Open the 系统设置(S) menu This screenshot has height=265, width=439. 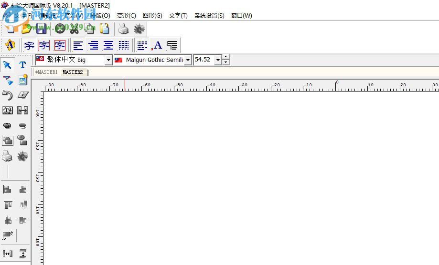coord(209,16)
